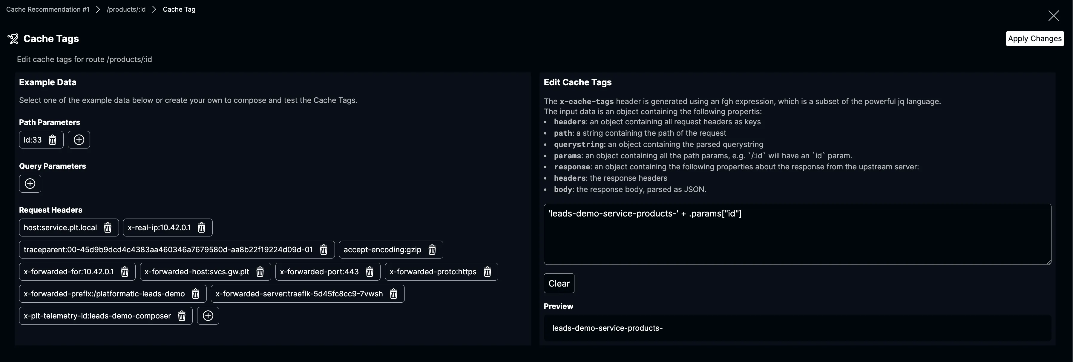Remove the host:service.plt.local header
1073x362 pixels.
108,228
